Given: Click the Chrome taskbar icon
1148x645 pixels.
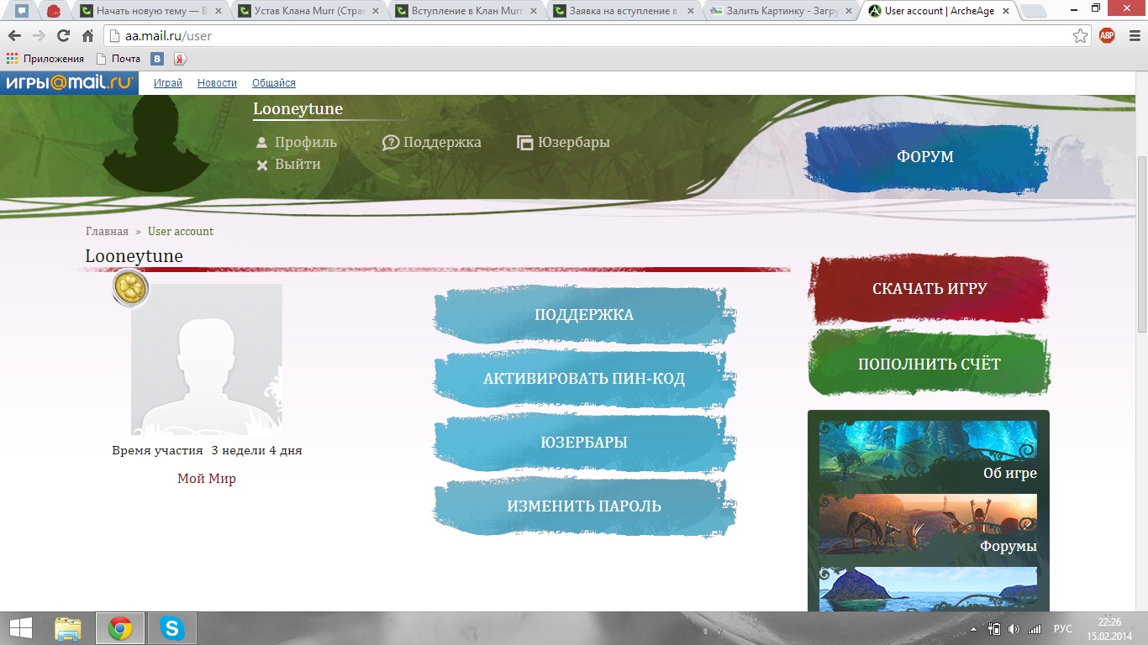Looking at the screenshot, I should point(120,628).
